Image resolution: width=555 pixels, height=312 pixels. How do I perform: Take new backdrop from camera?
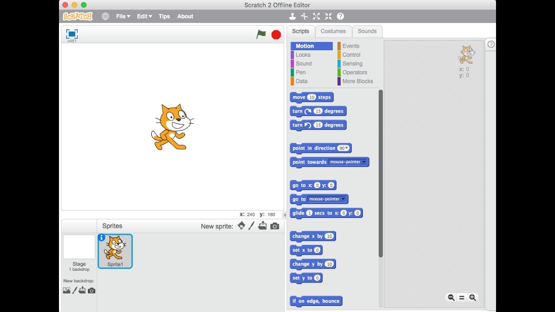91,291
